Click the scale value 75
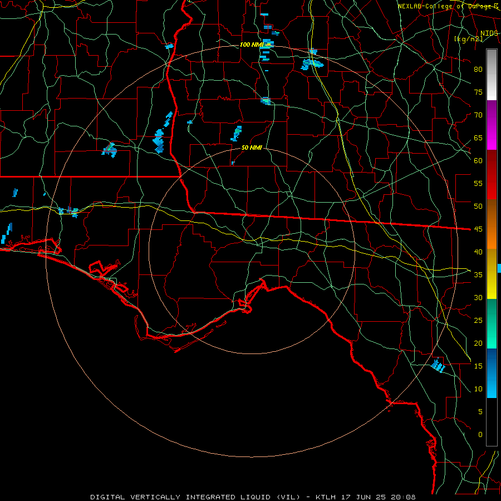Viewport: 501px width, 501px height. coord(478,92)
